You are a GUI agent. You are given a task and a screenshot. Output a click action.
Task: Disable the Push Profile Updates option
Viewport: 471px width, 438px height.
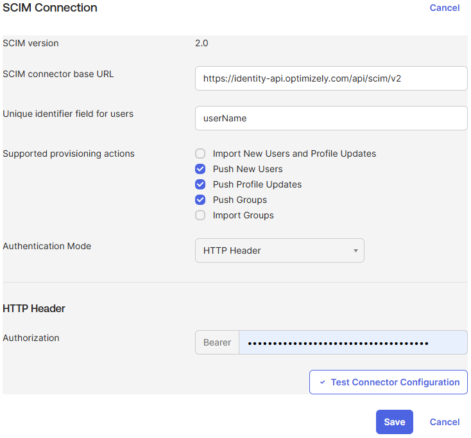coord(201,184)
